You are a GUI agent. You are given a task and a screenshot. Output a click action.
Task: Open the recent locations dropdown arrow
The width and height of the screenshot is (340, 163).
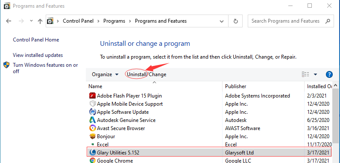pyautogui.click(x=31, y=21)
